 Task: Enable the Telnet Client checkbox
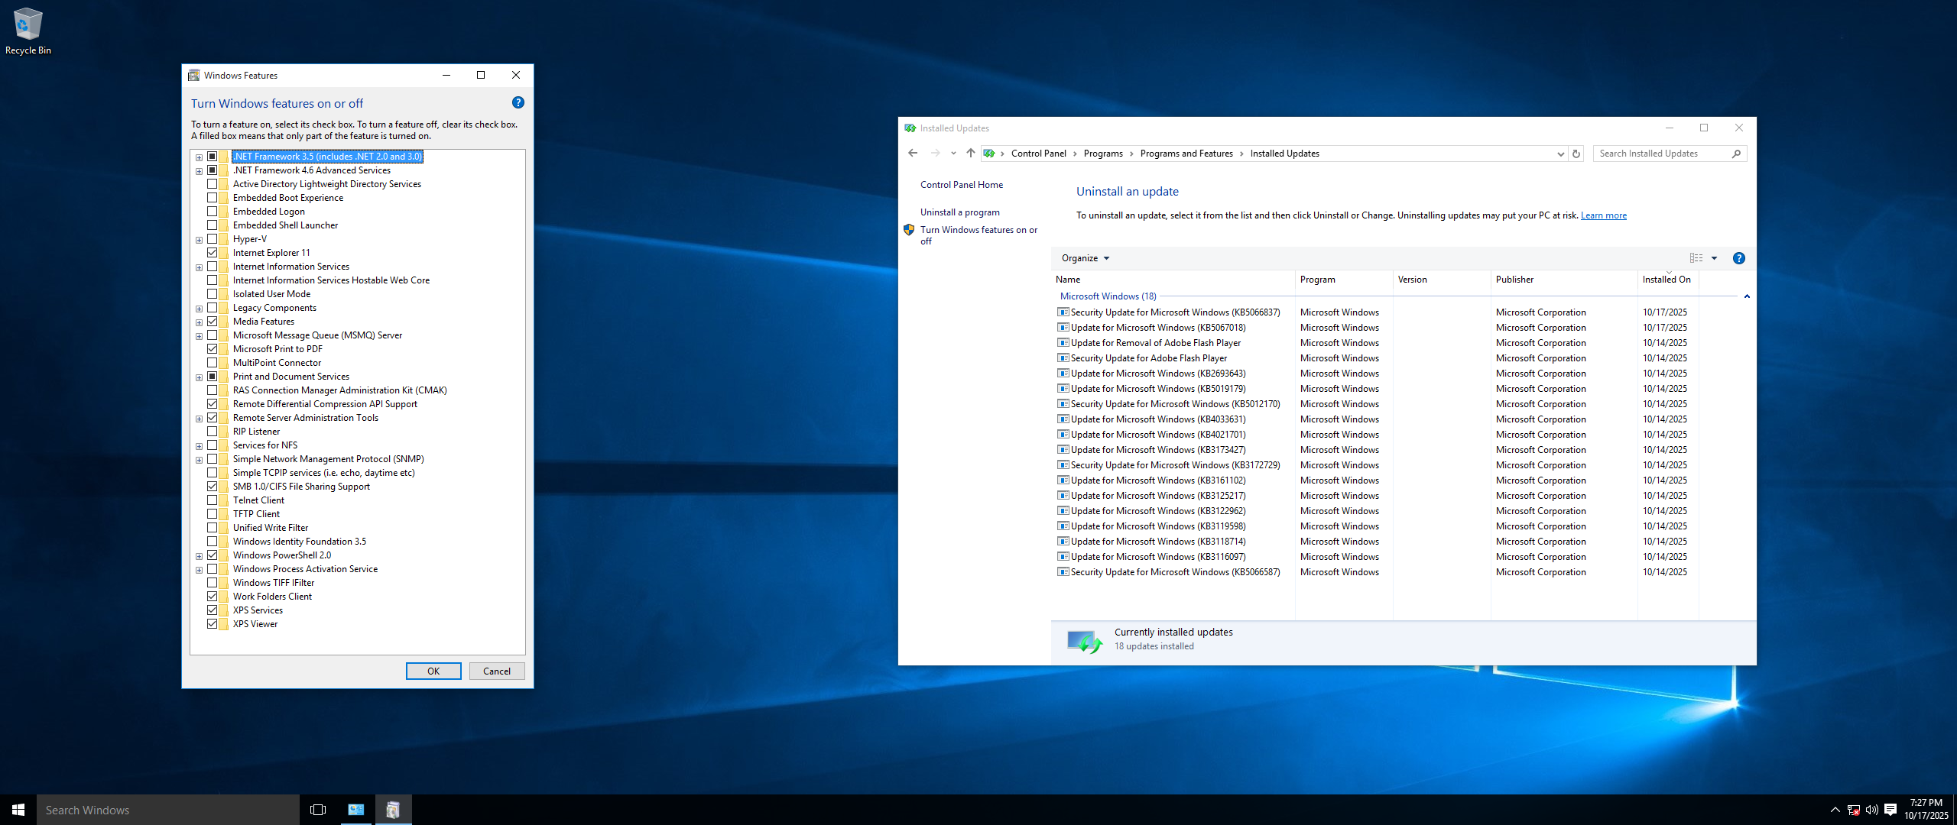(x=213, y=500)
